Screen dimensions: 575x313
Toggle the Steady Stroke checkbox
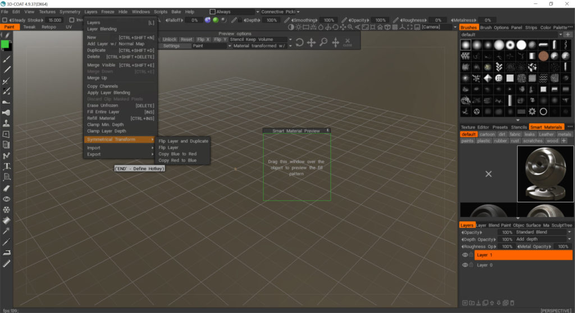(x=4, y=20)
